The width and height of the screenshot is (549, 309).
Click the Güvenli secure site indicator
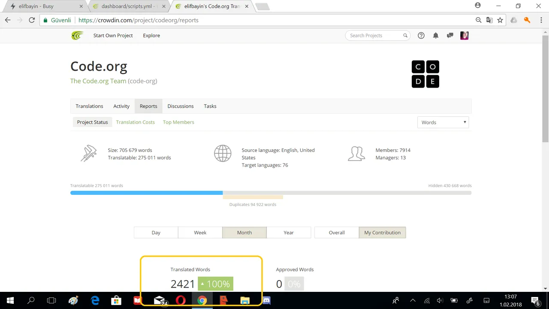point(57,20)
